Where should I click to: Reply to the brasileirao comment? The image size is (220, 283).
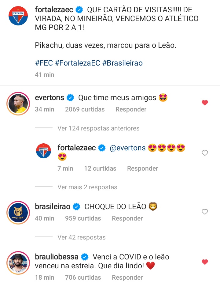pyautogui.click(x=127, y=218)
